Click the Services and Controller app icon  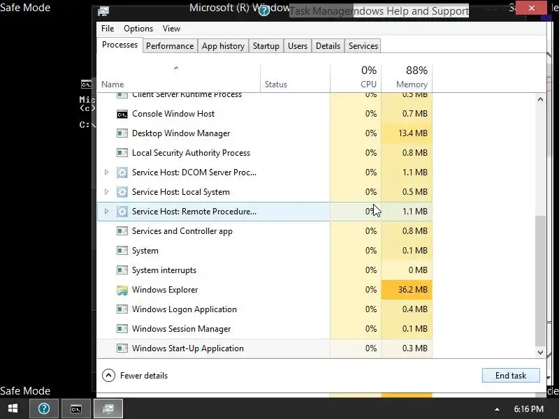(122, 231)
